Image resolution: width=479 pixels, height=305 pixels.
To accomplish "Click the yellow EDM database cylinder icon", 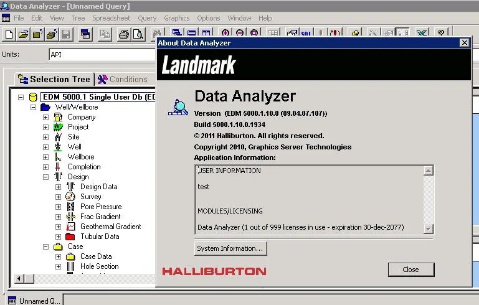I will [33, 97].
